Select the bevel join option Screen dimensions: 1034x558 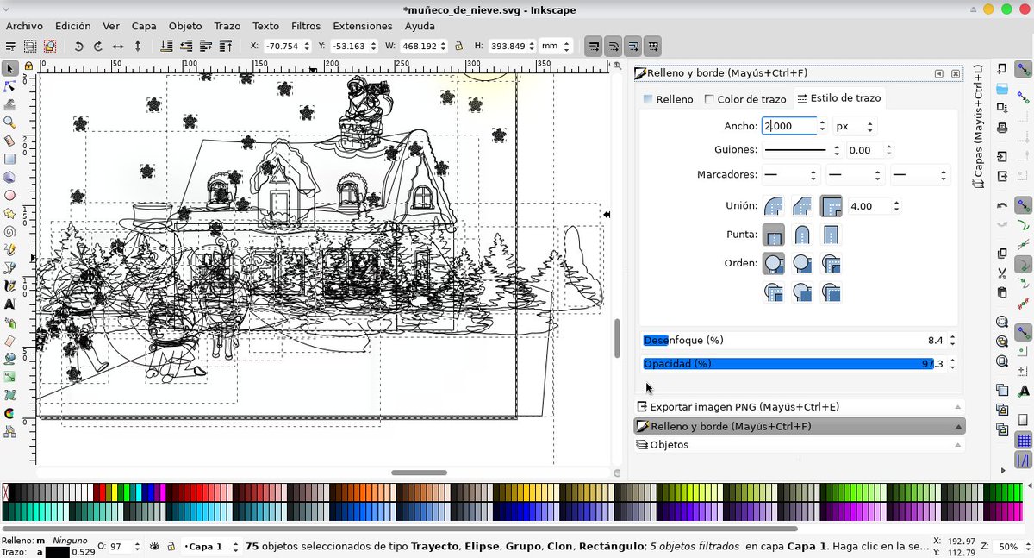pos(802,206)
